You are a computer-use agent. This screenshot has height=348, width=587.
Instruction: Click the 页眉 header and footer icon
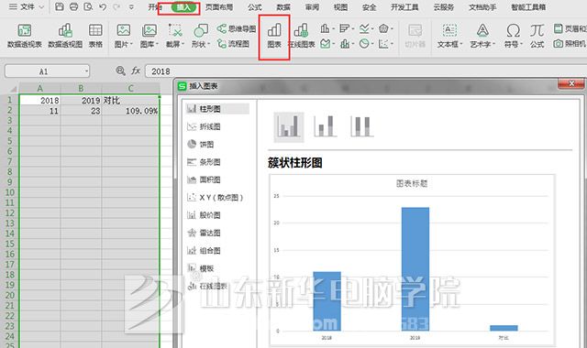570,28
